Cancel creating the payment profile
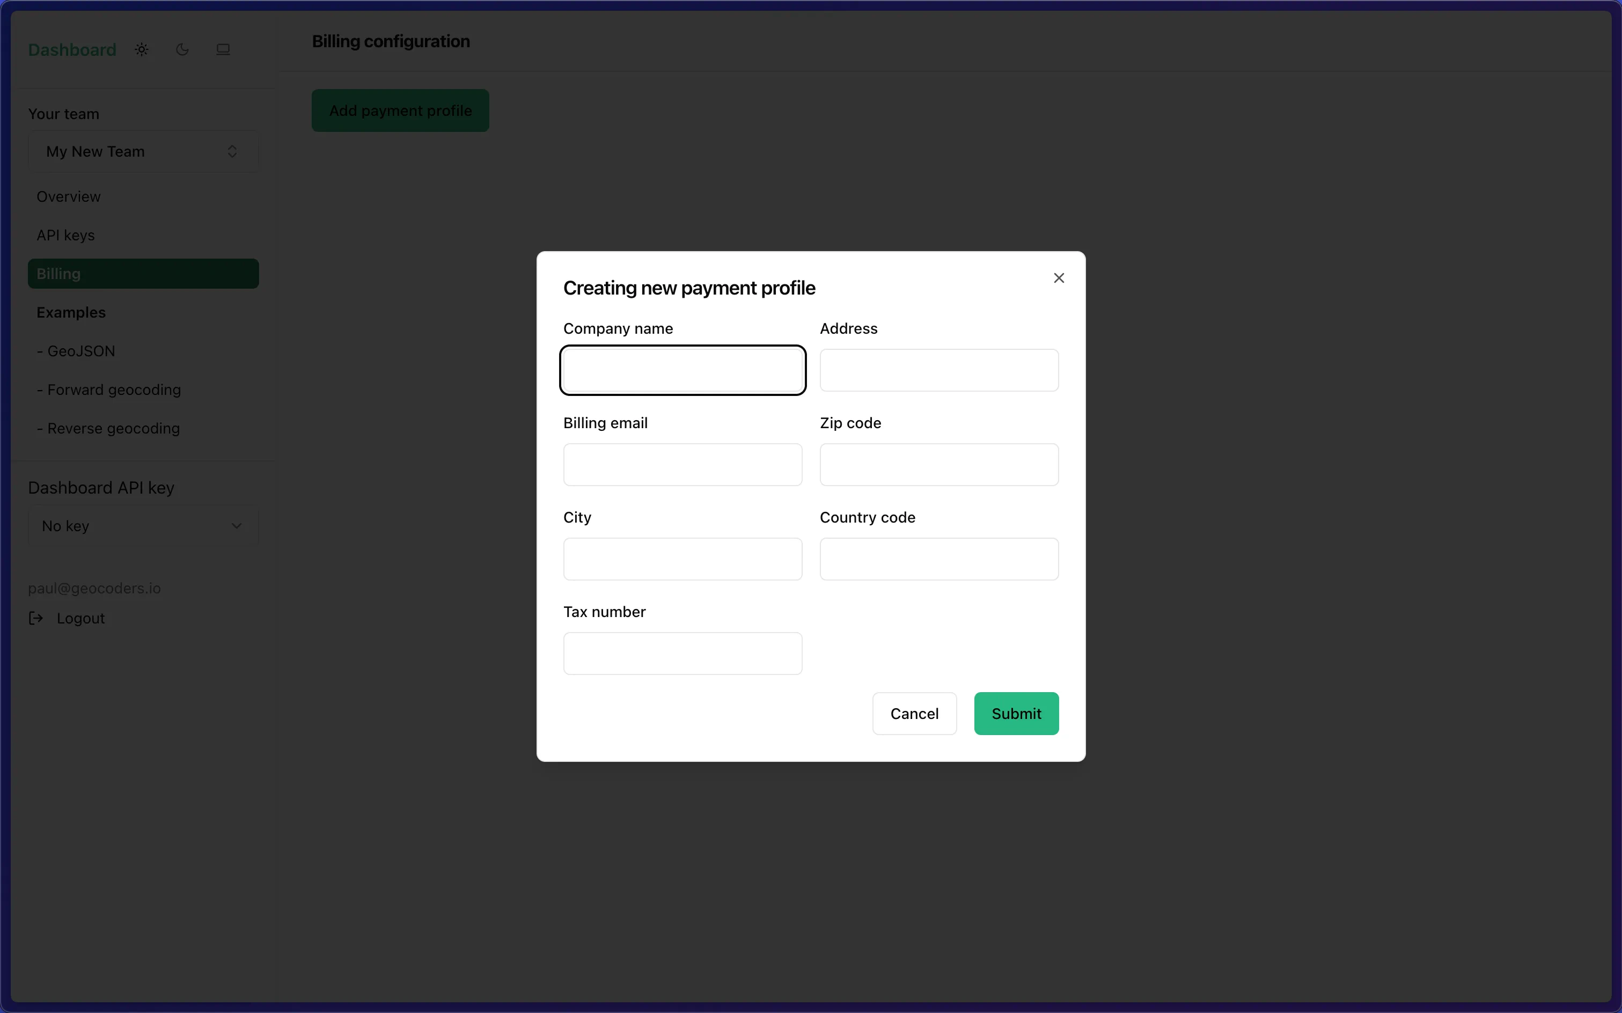This screenshot has height=1013, width=1622. (914, 714)
